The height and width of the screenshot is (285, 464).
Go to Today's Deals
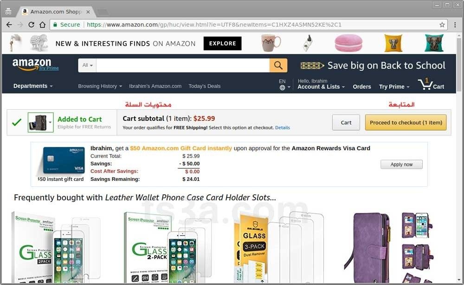[x=205, y=86]
